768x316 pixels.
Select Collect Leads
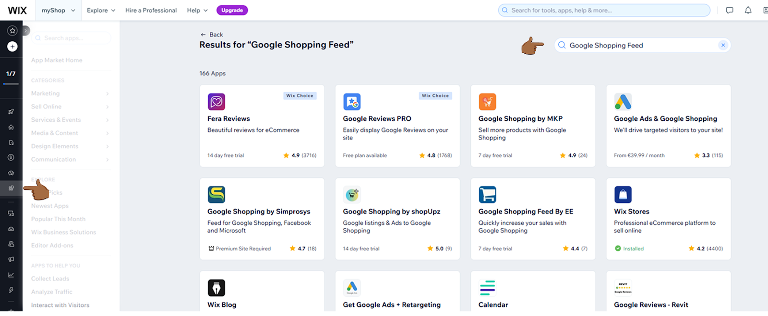[x=50, y=279]
